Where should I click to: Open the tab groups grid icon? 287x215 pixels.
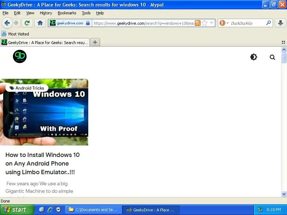[283, 42]
